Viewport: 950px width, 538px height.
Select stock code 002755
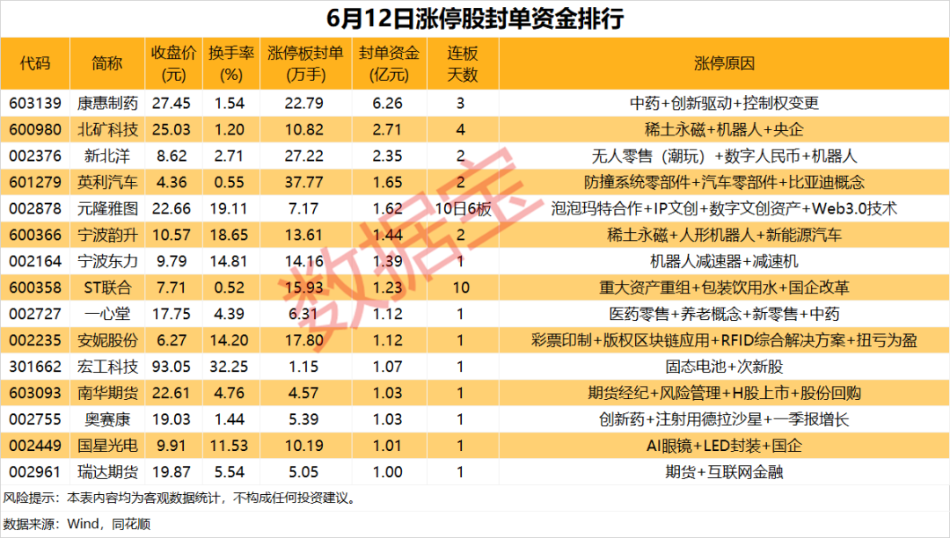[x=35, y=418]
